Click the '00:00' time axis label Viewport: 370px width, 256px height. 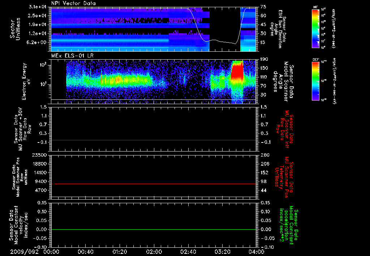(x=51, y=252)
